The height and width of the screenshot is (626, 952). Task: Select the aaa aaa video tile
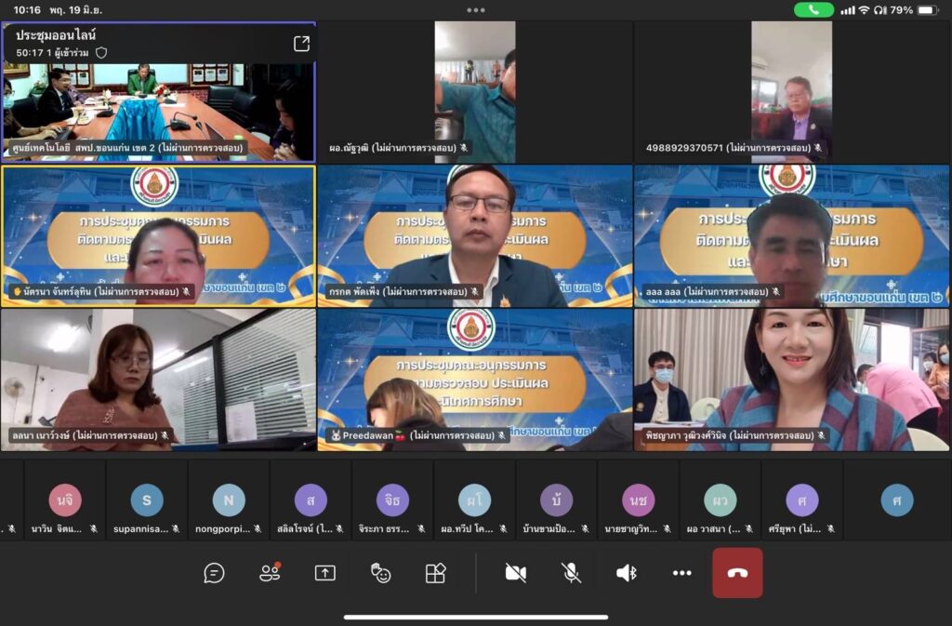click(x=792, y=236)
